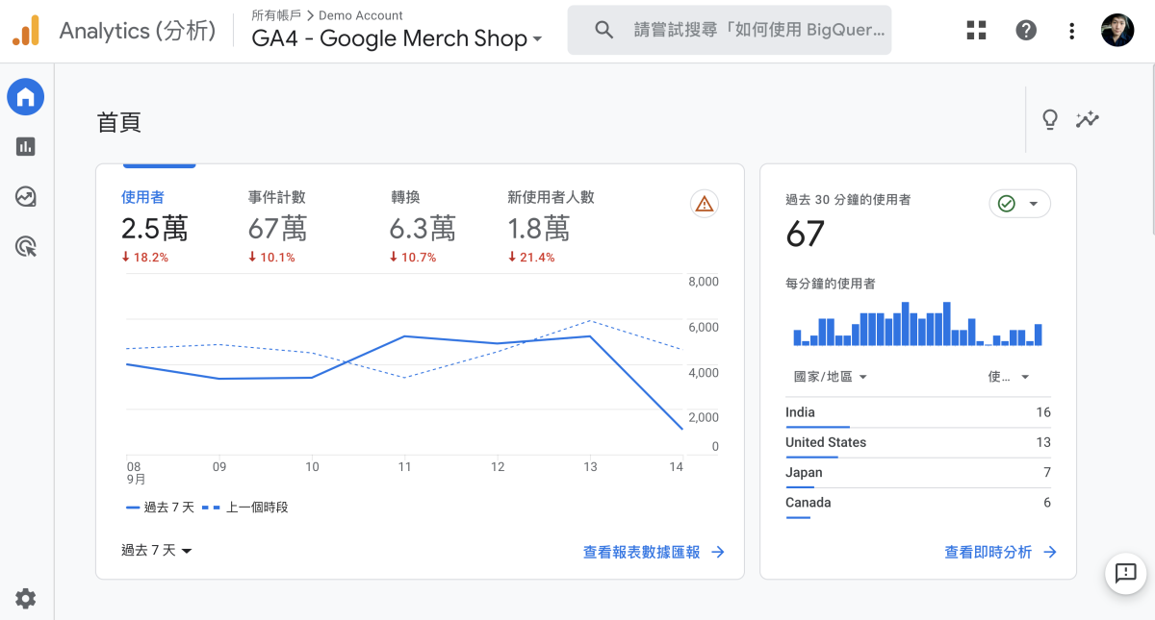
Task: Open the Google apps grid icon
Action: (x=977, y=31)
